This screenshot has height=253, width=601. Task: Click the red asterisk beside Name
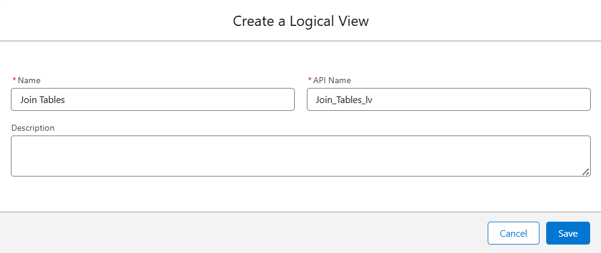(14, 80)
